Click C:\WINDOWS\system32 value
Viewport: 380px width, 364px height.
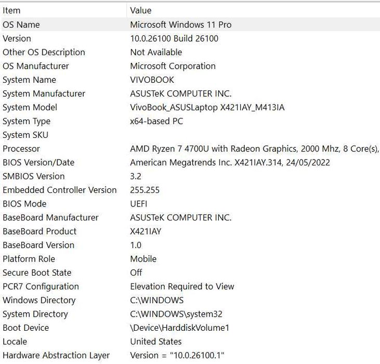176,314
